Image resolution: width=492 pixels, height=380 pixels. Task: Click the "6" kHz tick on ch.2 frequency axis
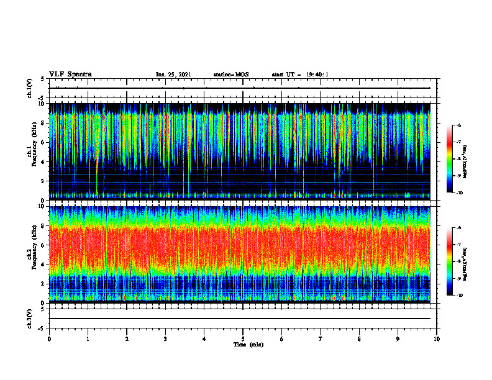point(43,245)
